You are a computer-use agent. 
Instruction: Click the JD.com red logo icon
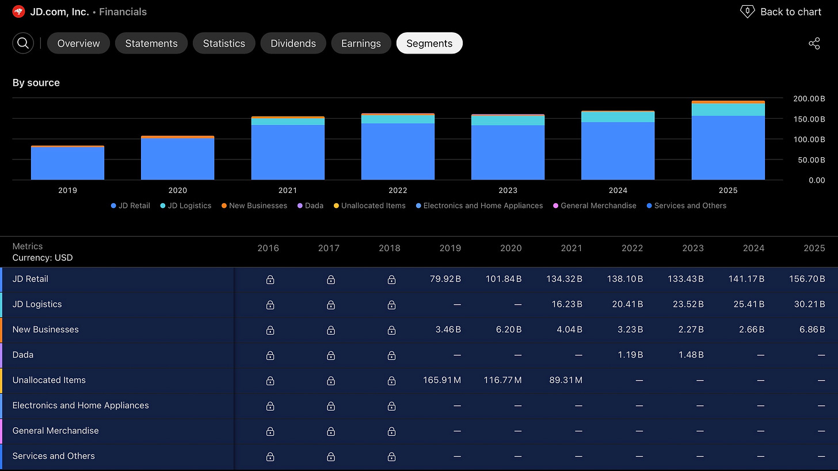18,12
